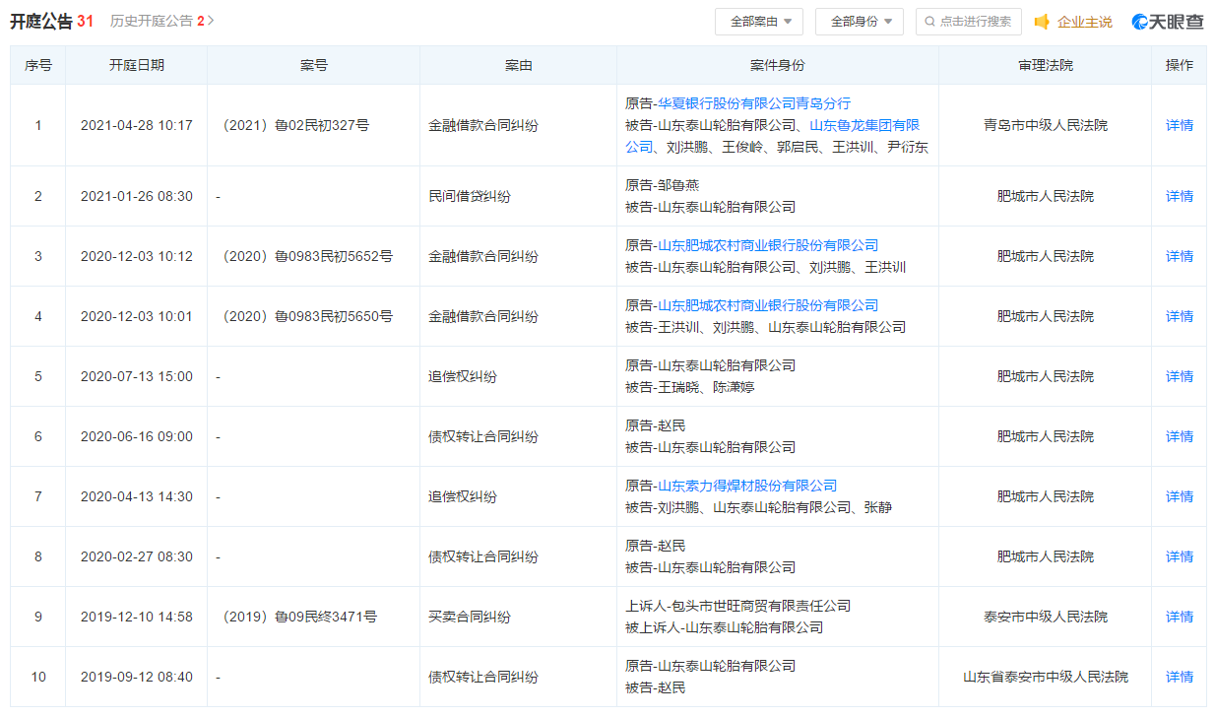
Task: Open 详情 for the 2020-06-16 09:00 hearing
Action: click(1180, 436)
